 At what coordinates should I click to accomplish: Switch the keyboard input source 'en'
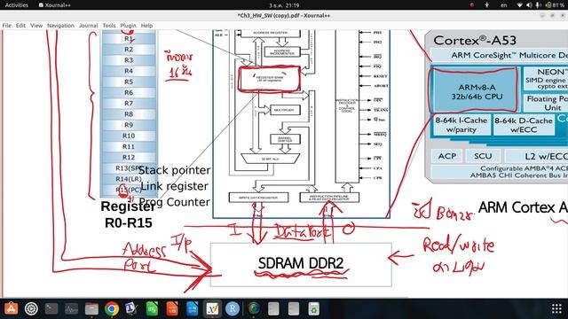pos(503,5)
